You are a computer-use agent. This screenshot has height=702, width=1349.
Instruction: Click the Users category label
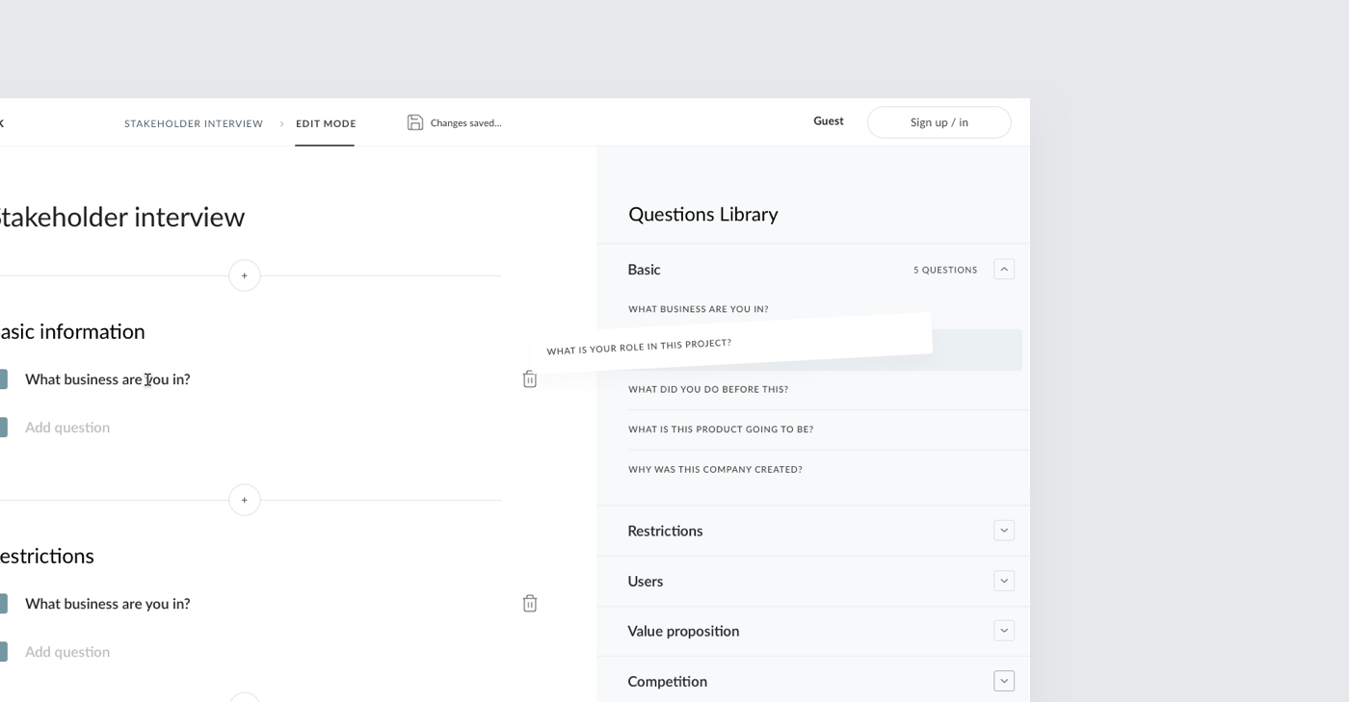coord(646,582)
